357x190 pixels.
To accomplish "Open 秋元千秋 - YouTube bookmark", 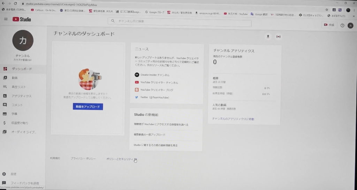I will click(236, 14).
